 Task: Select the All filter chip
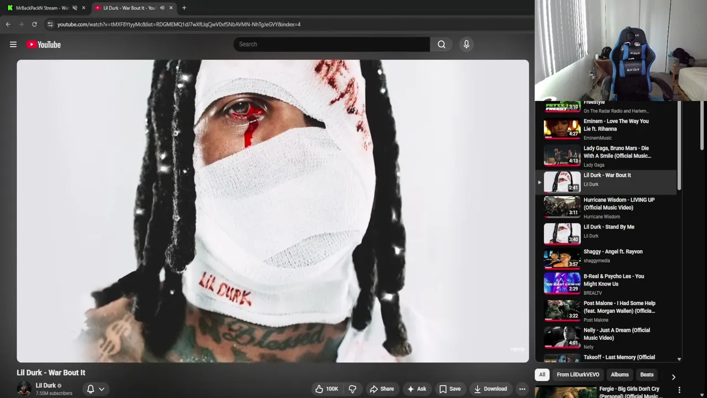point(542,374)
